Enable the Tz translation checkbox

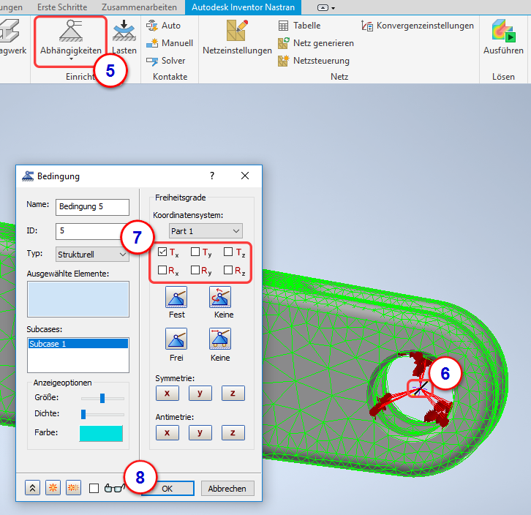[x=228, y=252]
